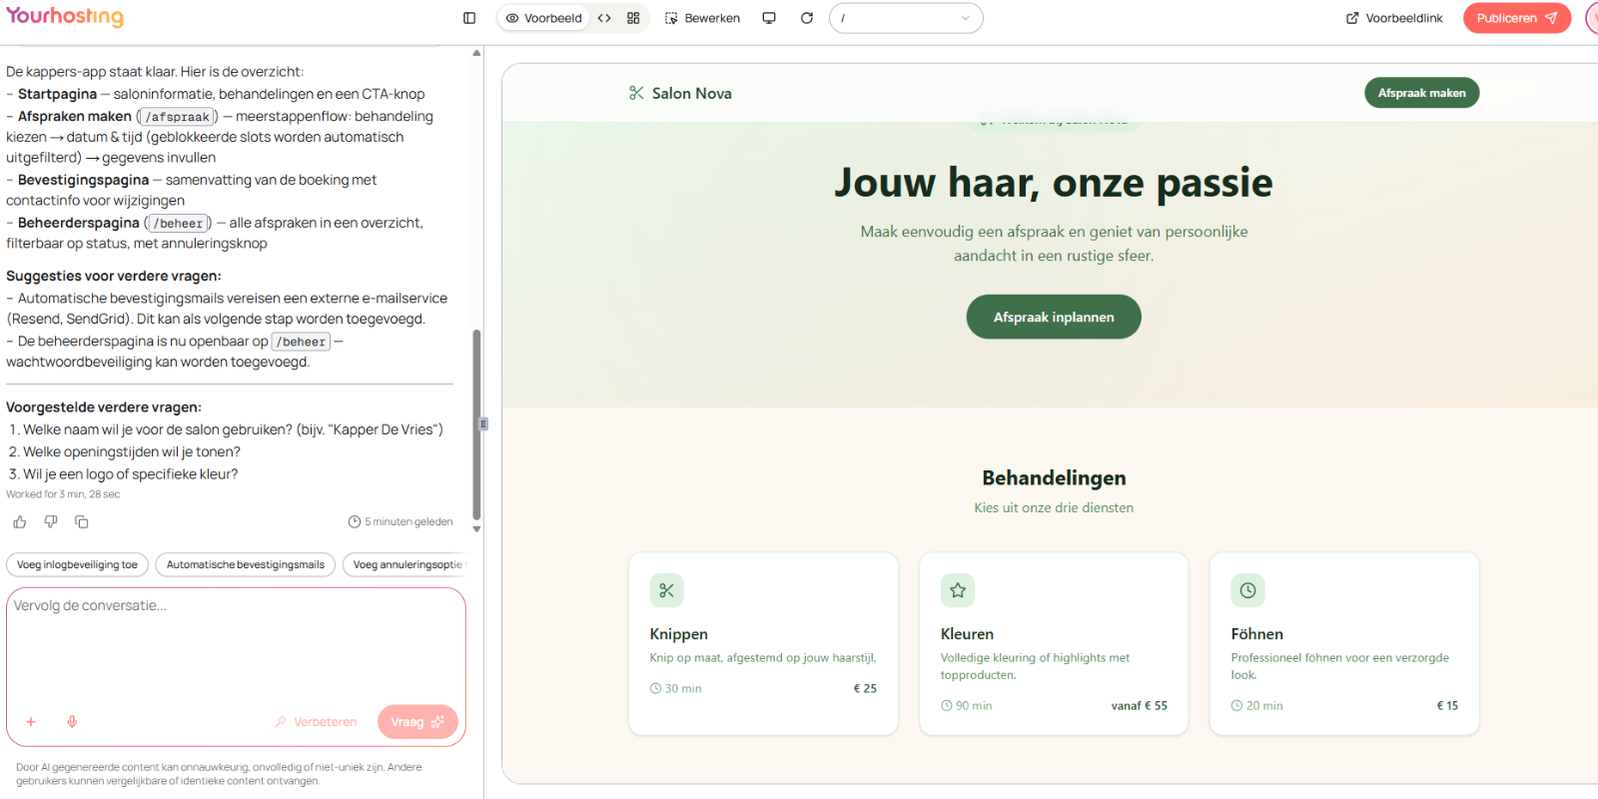1598x799 pixels.
Task: Expand the page path dropdown
Action: (906, 18)
